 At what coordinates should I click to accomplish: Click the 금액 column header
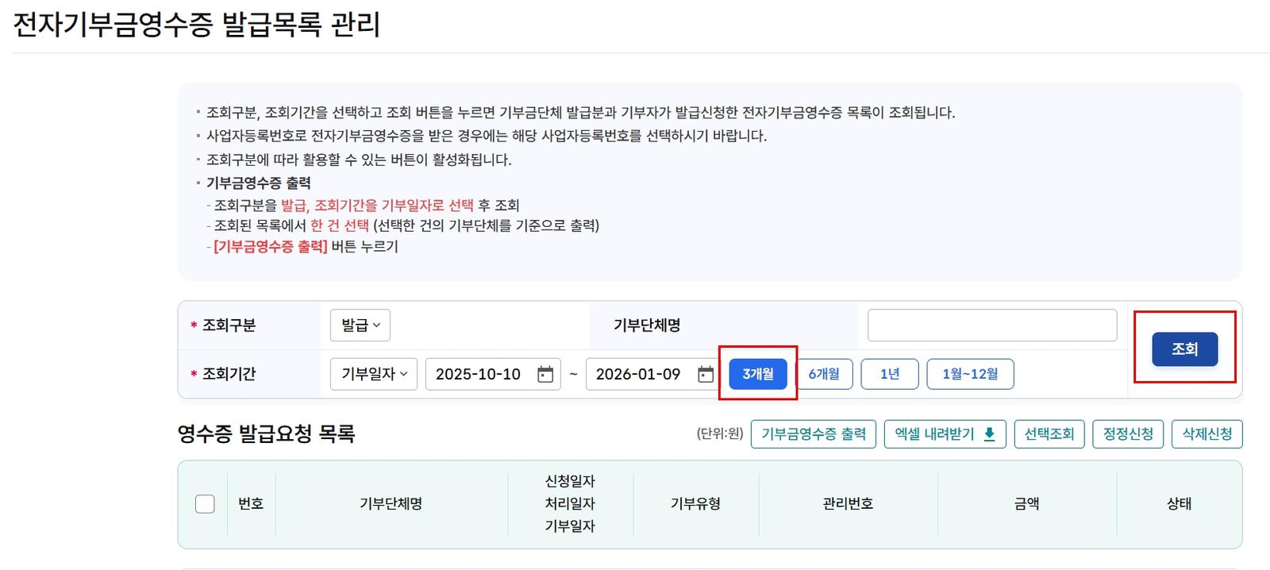click(x=1027, y=504)
